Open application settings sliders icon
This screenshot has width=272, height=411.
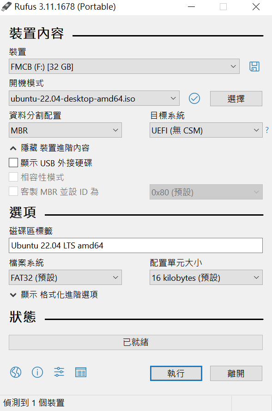click(x=59, y=372)
